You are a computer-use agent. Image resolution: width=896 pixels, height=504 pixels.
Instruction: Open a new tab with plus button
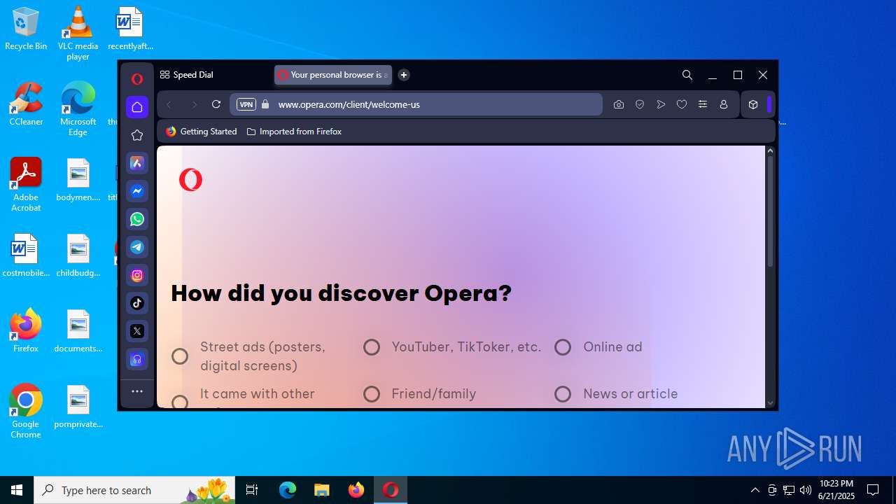(404, 75)
